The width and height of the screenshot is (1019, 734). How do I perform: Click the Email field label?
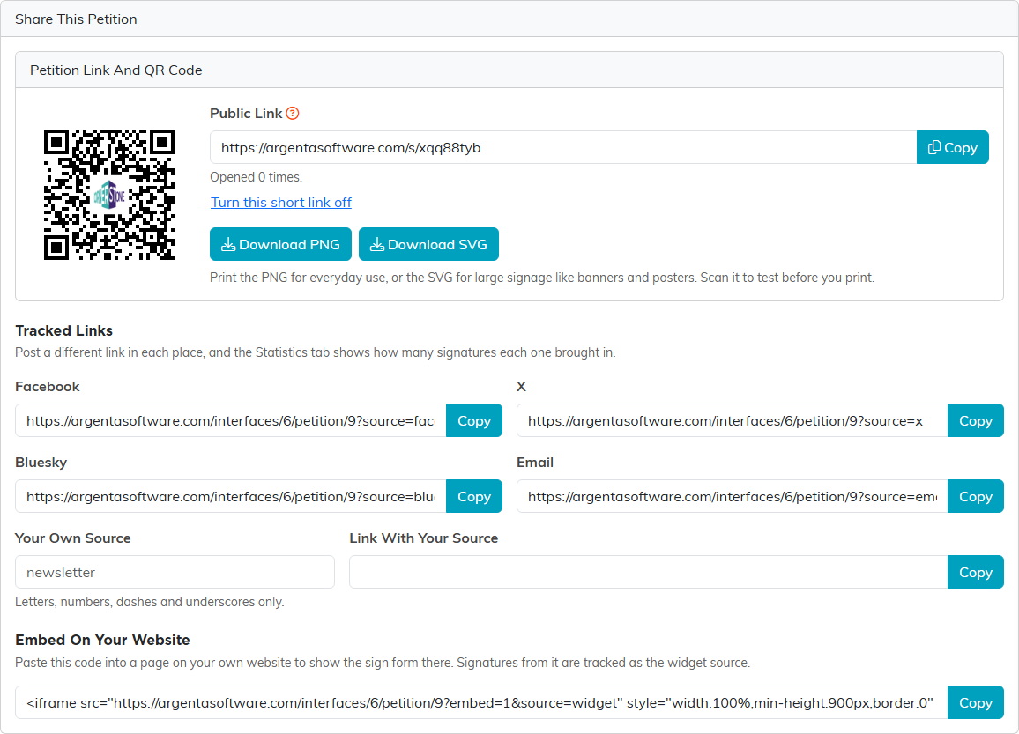pyautogui.click(x=535, y=463)
